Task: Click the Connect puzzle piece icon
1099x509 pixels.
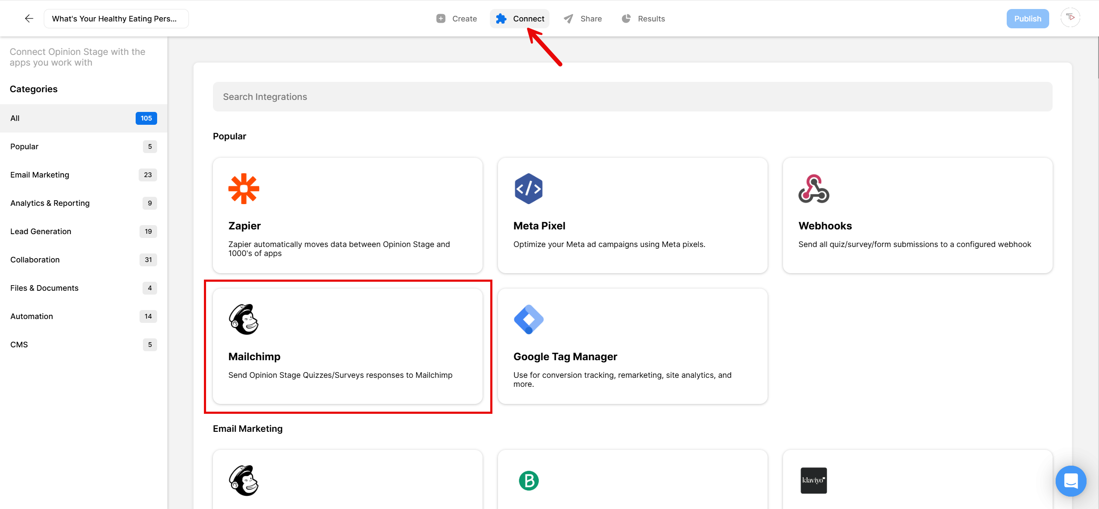Action: 501,18
